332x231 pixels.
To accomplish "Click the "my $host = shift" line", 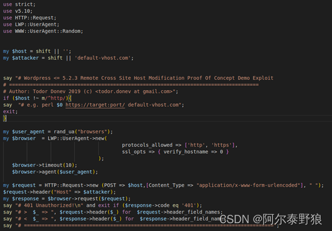I will coord(37,51).
